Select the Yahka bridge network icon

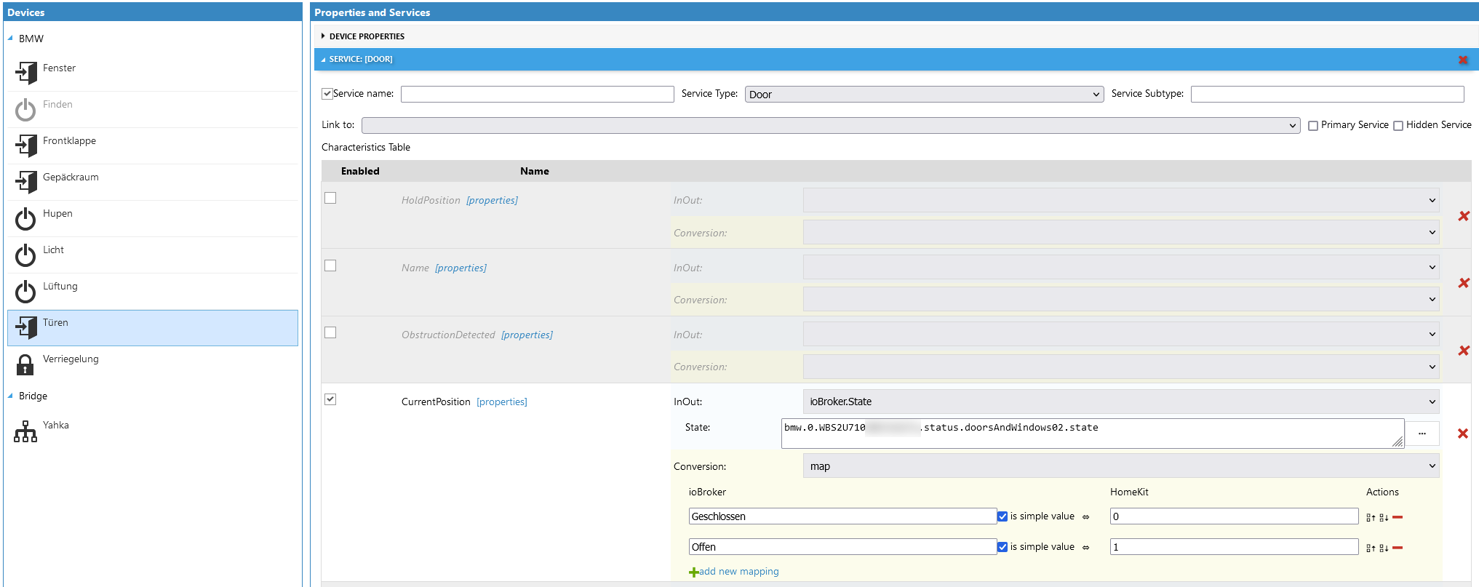tap(25, 431)
